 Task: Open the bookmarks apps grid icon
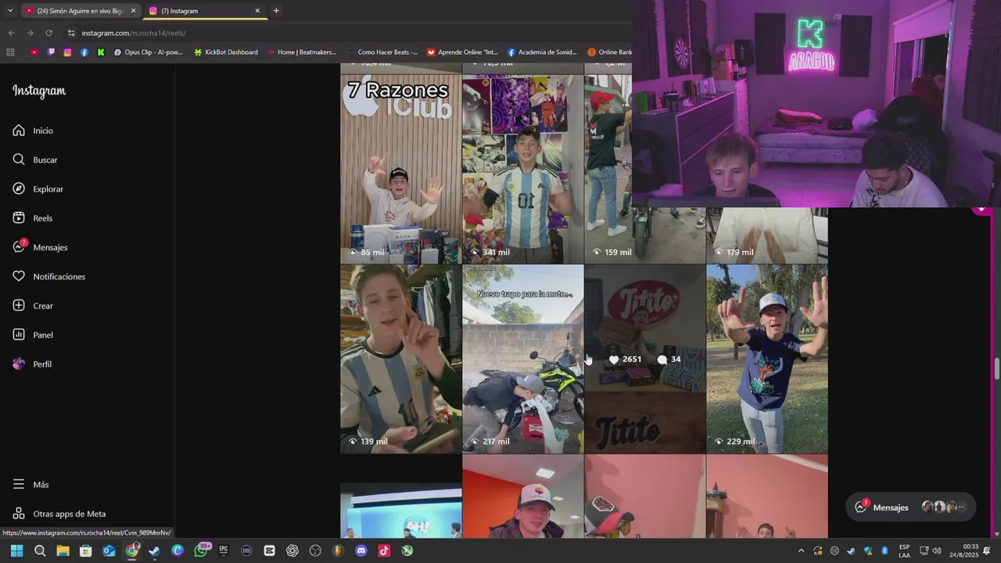pos(10,52)
